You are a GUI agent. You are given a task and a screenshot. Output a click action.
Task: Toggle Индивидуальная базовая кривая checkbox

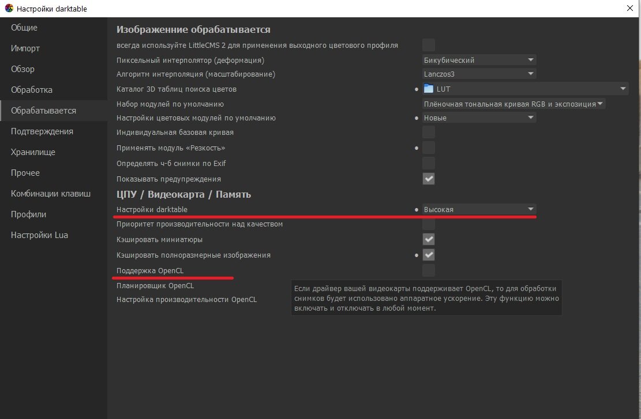[429, 133]
